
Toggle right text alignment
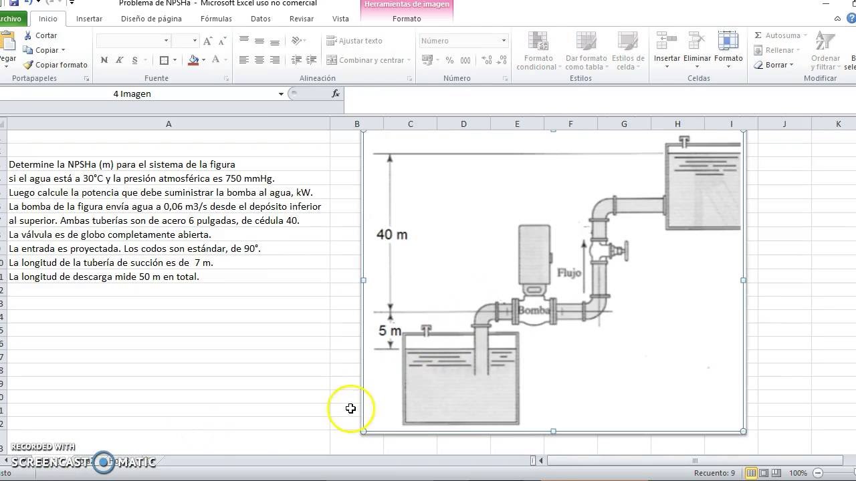point(275,60)
